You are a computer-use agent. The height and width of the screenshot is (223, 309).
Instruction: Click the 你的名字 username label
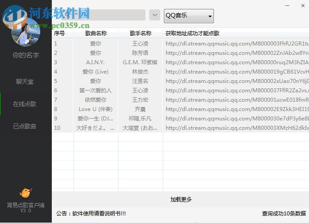click(x=26, y=55)
